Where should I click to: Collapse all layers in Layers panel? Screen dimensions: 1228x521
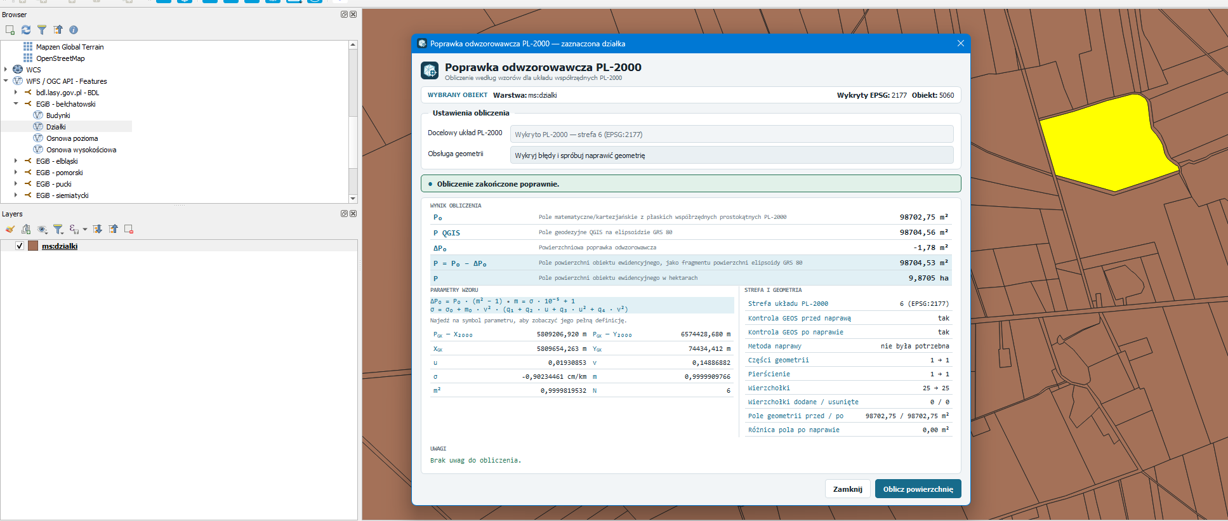coord(113,229)
